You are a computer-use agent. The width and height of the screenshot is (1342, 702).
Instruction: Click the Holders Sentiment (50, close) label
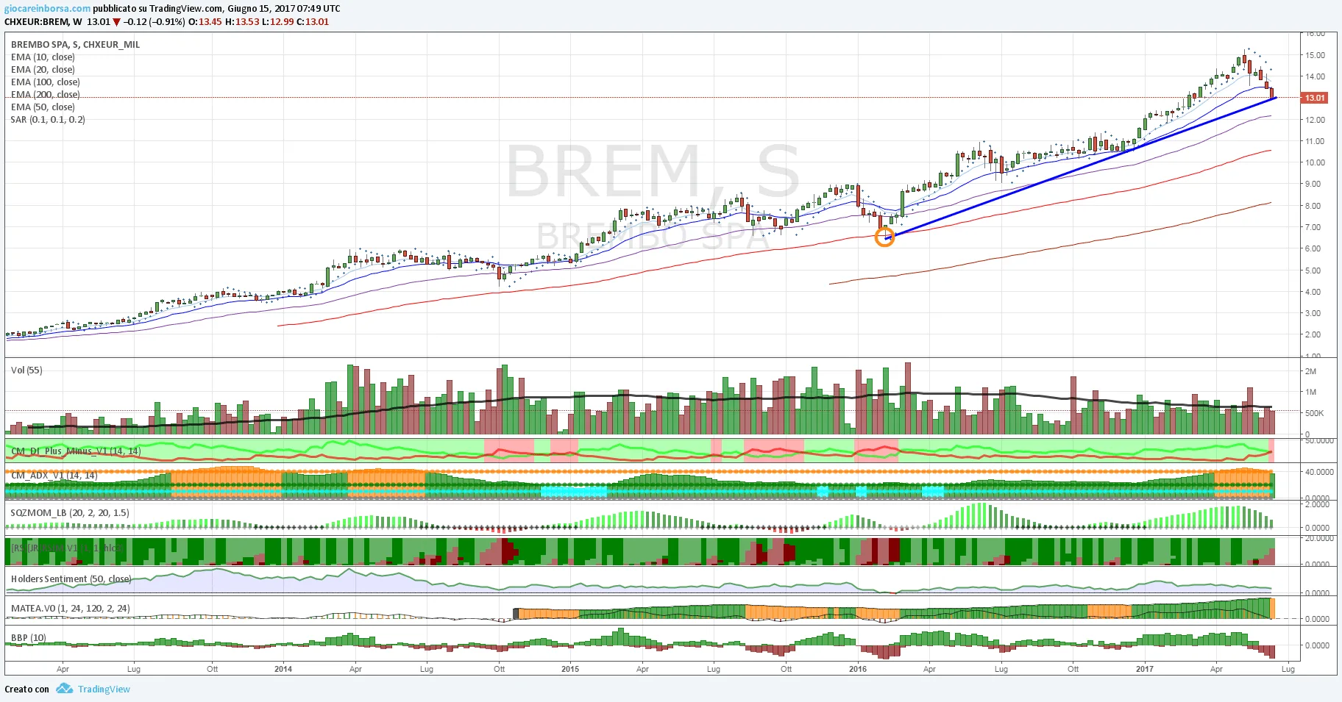point(71,579)
